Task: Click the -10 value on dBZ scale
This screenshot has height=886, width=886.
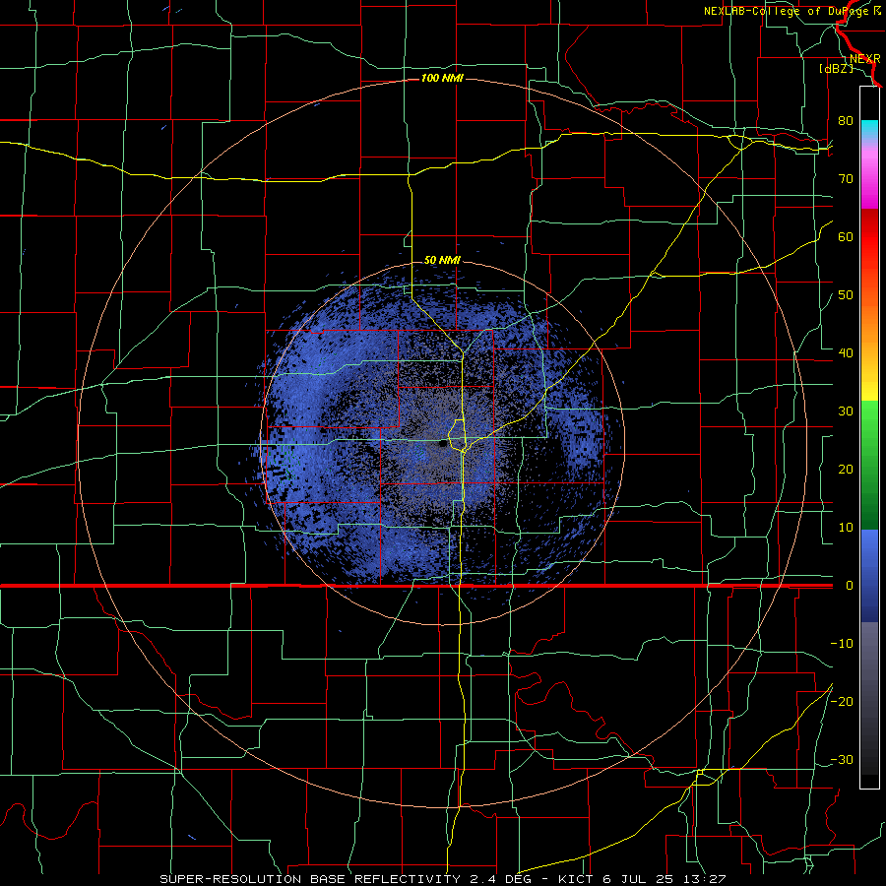Action: [x=842, y=643]
